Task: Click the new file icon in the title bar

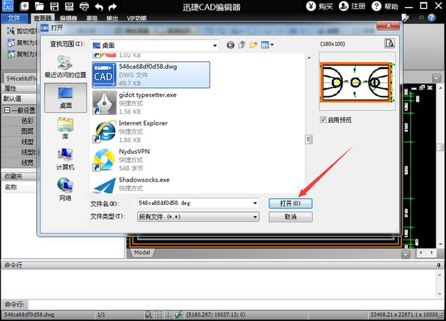Action: 24,6
